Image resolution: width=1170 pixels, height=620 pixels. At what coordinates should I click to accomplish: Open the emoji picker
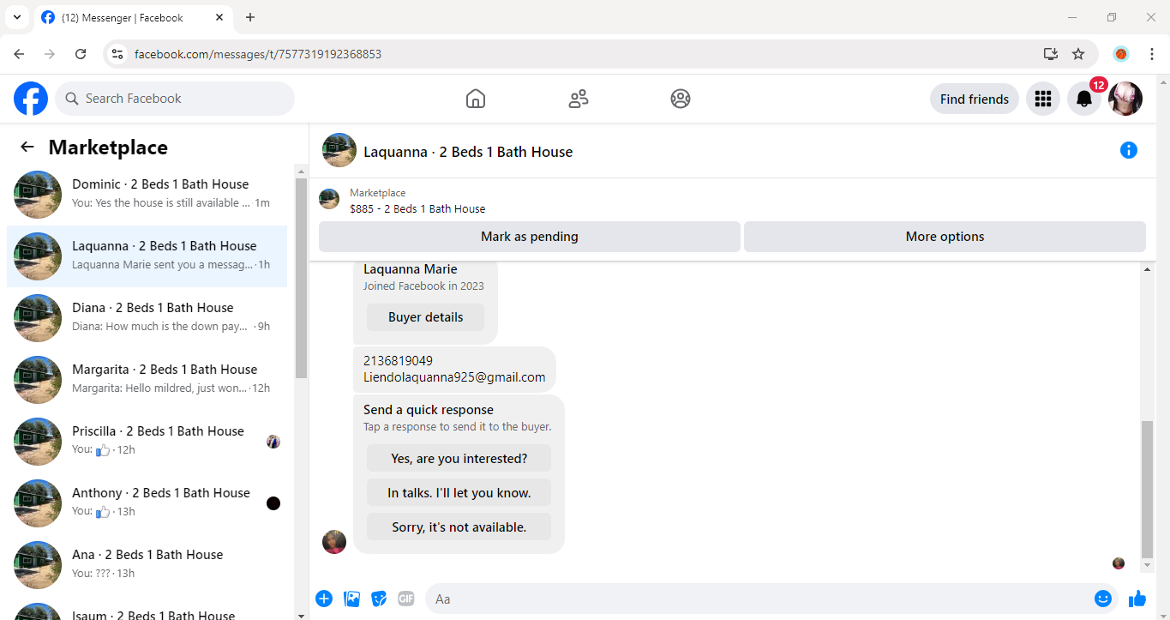point(1103,599)
